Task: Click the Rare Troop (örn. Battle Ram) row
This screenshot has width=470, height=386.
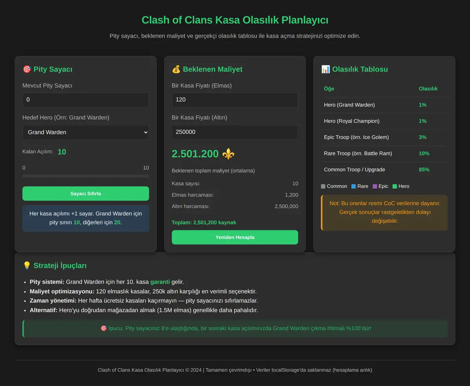Action: point(384,153)
